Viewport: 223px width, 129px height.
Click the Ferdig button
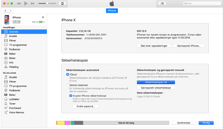click(x=206, y=123)
